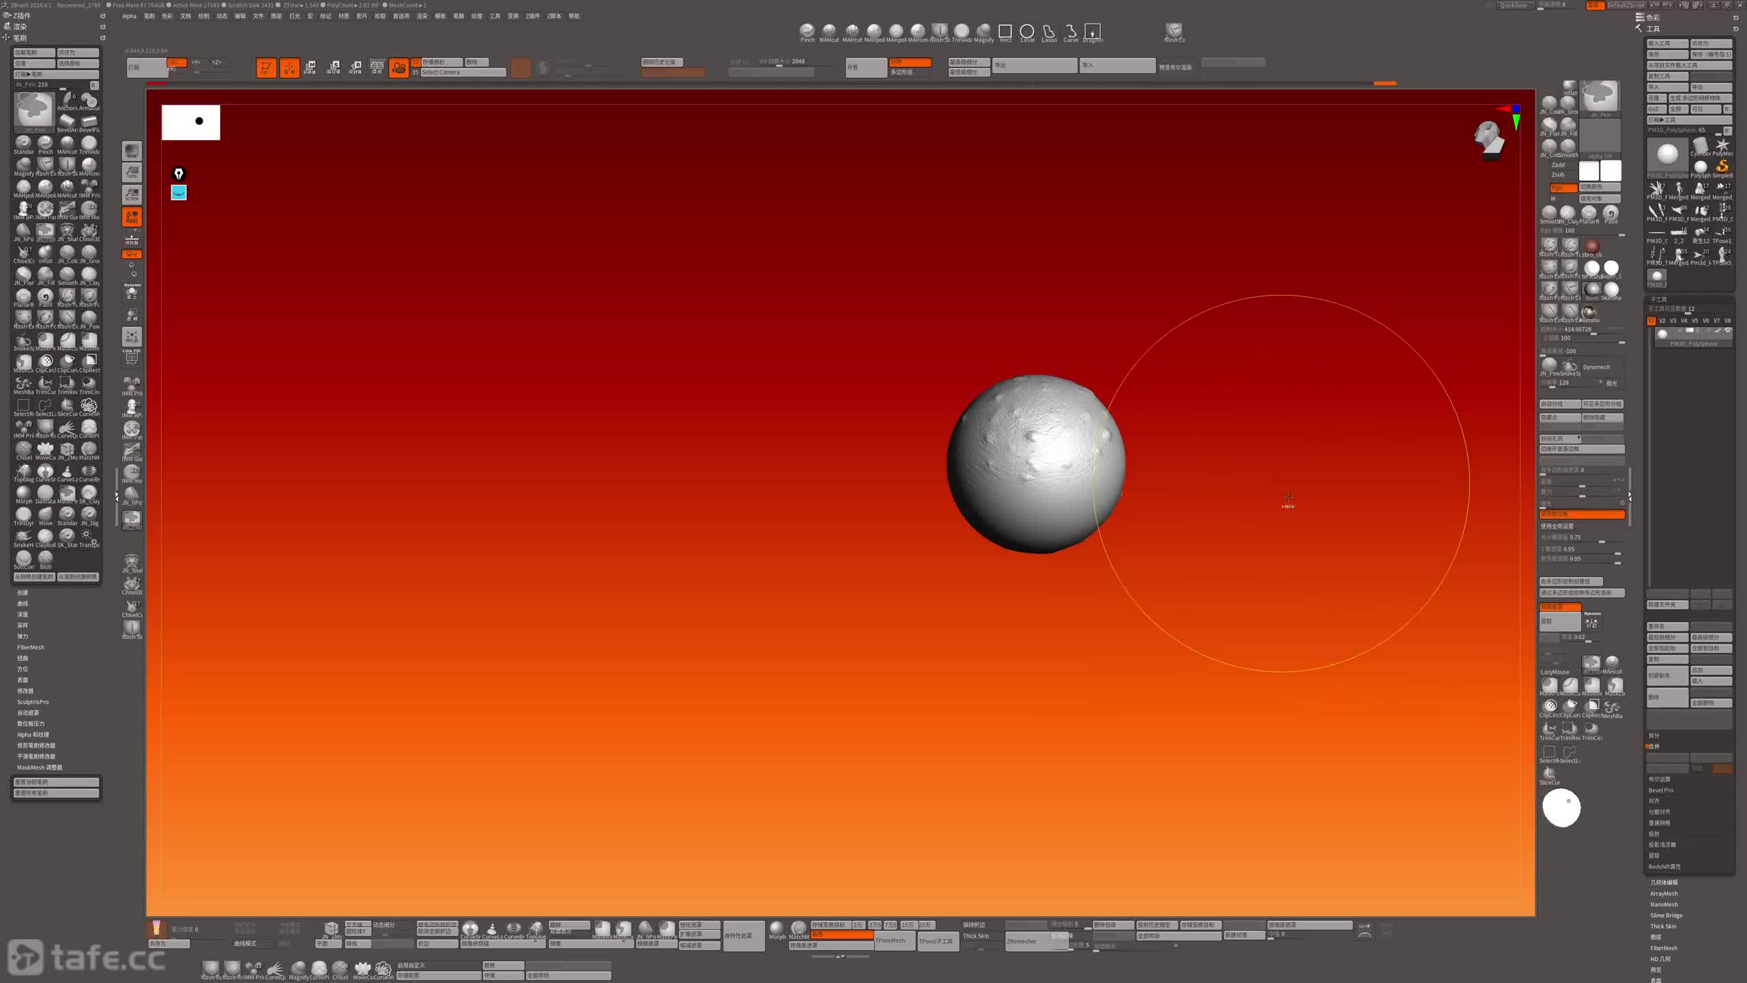This screenshot has height=983, width=1747.
Task: Select the SnakeHook brush
Action: 23,537
